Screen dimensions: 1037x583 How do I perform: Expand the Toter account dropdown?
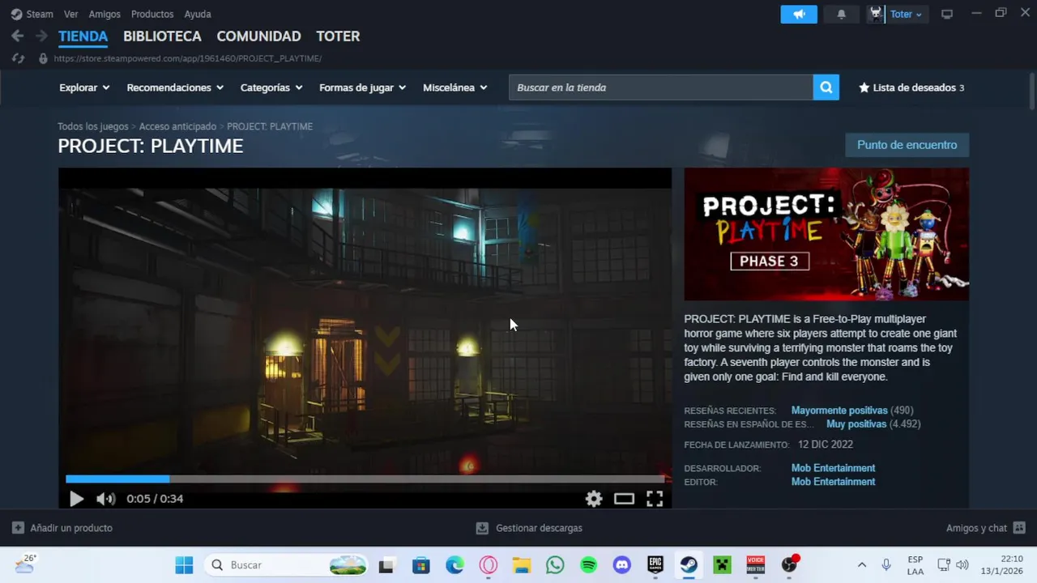(906, 14)
